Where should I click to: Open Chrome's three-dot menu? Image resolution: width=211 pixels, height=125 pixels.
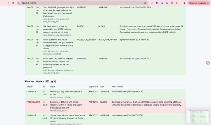coord(208,3)
